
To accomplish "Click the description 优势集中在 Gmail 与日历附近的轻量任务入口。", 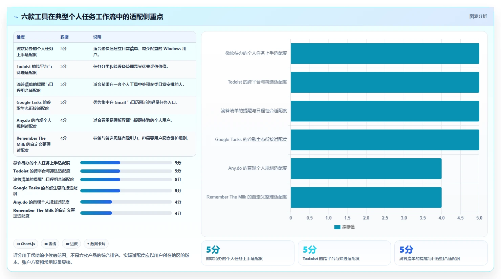I will coord(136,102).
